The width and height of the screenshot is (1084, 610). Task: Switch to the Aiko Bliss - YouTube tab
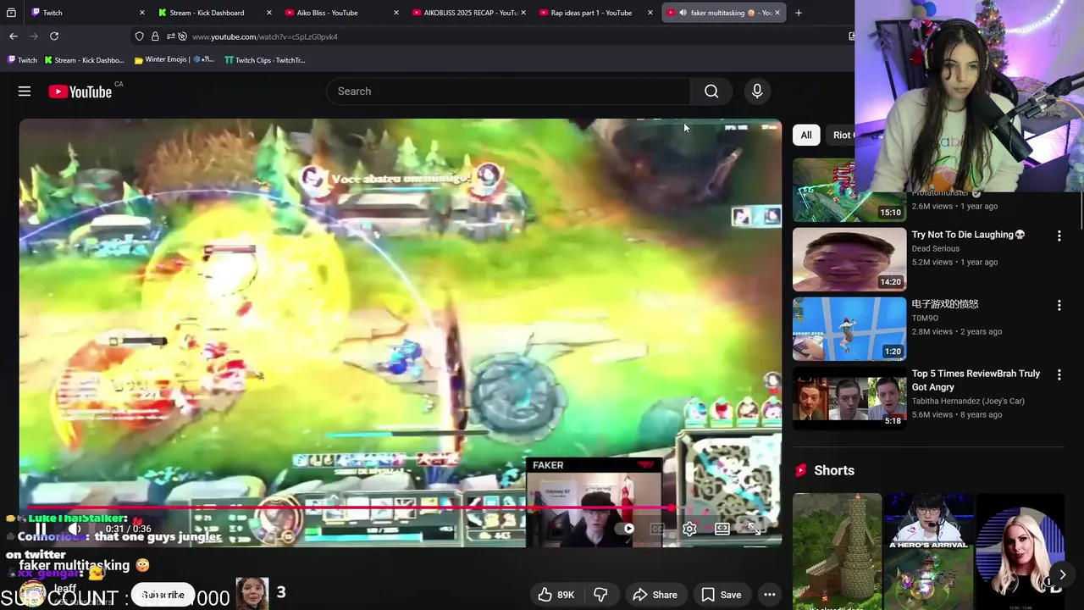pyautogui.click(x=342, y=13)
